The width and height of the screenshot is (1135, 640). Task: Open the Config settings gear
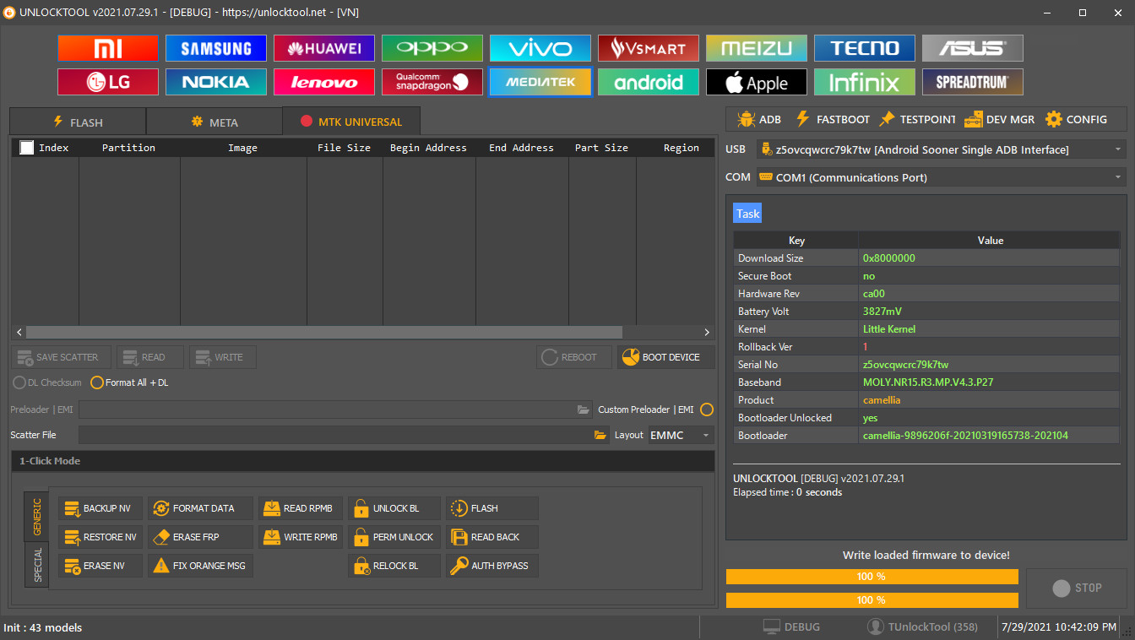[1075, 119]
